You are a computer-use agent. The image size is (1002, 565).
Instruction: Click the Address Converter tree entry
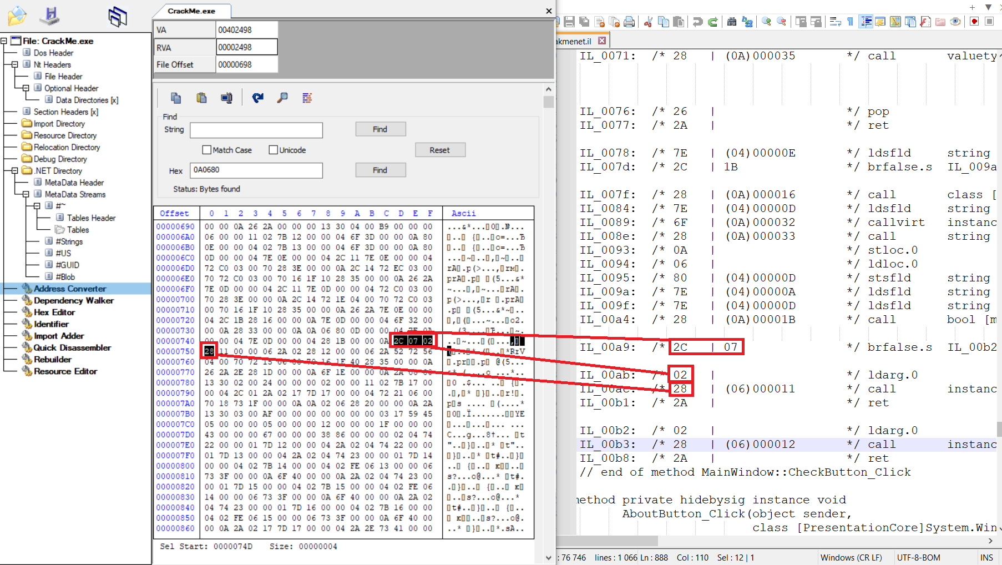pos(70,289)
